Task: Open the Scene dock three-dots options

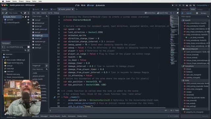Action: [28, 13]
